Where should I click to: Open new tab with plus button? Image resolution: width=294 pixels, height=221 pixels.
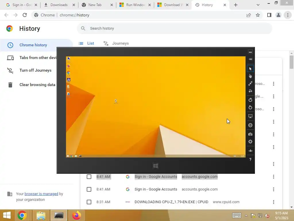click(236, 5)
